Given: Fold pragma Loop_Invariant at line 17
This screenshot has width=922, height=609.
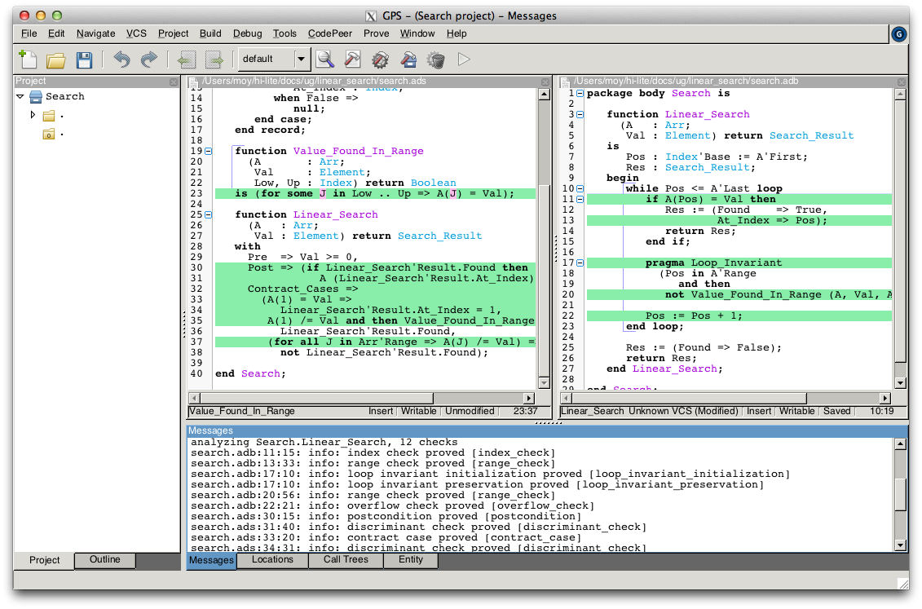Looking at the screenshot, I should point(580,263).
